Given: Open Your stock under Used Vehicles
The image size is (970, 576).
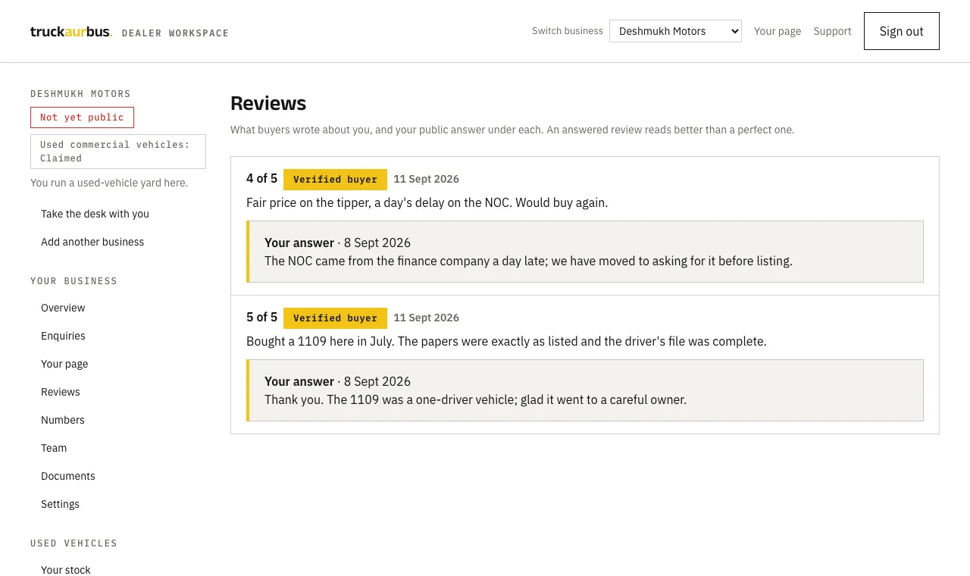Looking at the screenshot, I should 66,570.
